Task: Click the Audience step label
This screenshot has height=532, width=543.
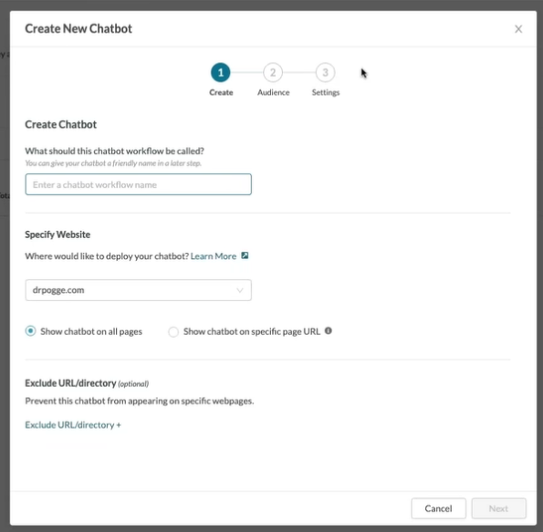Action: point(273,92)
